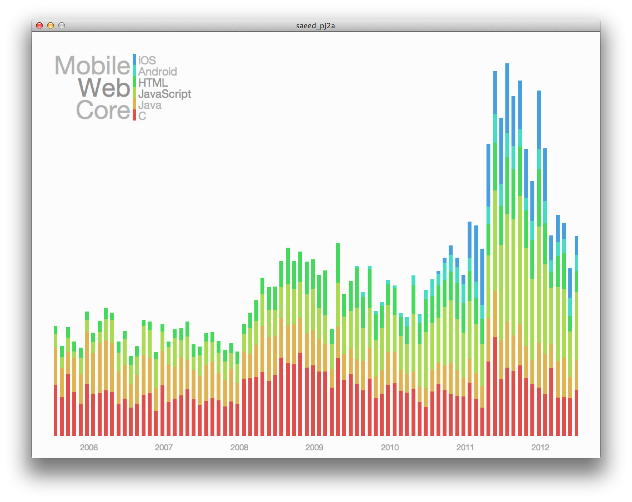
Task: Click the first bar at chart's left edge
Action: [56, 381]
